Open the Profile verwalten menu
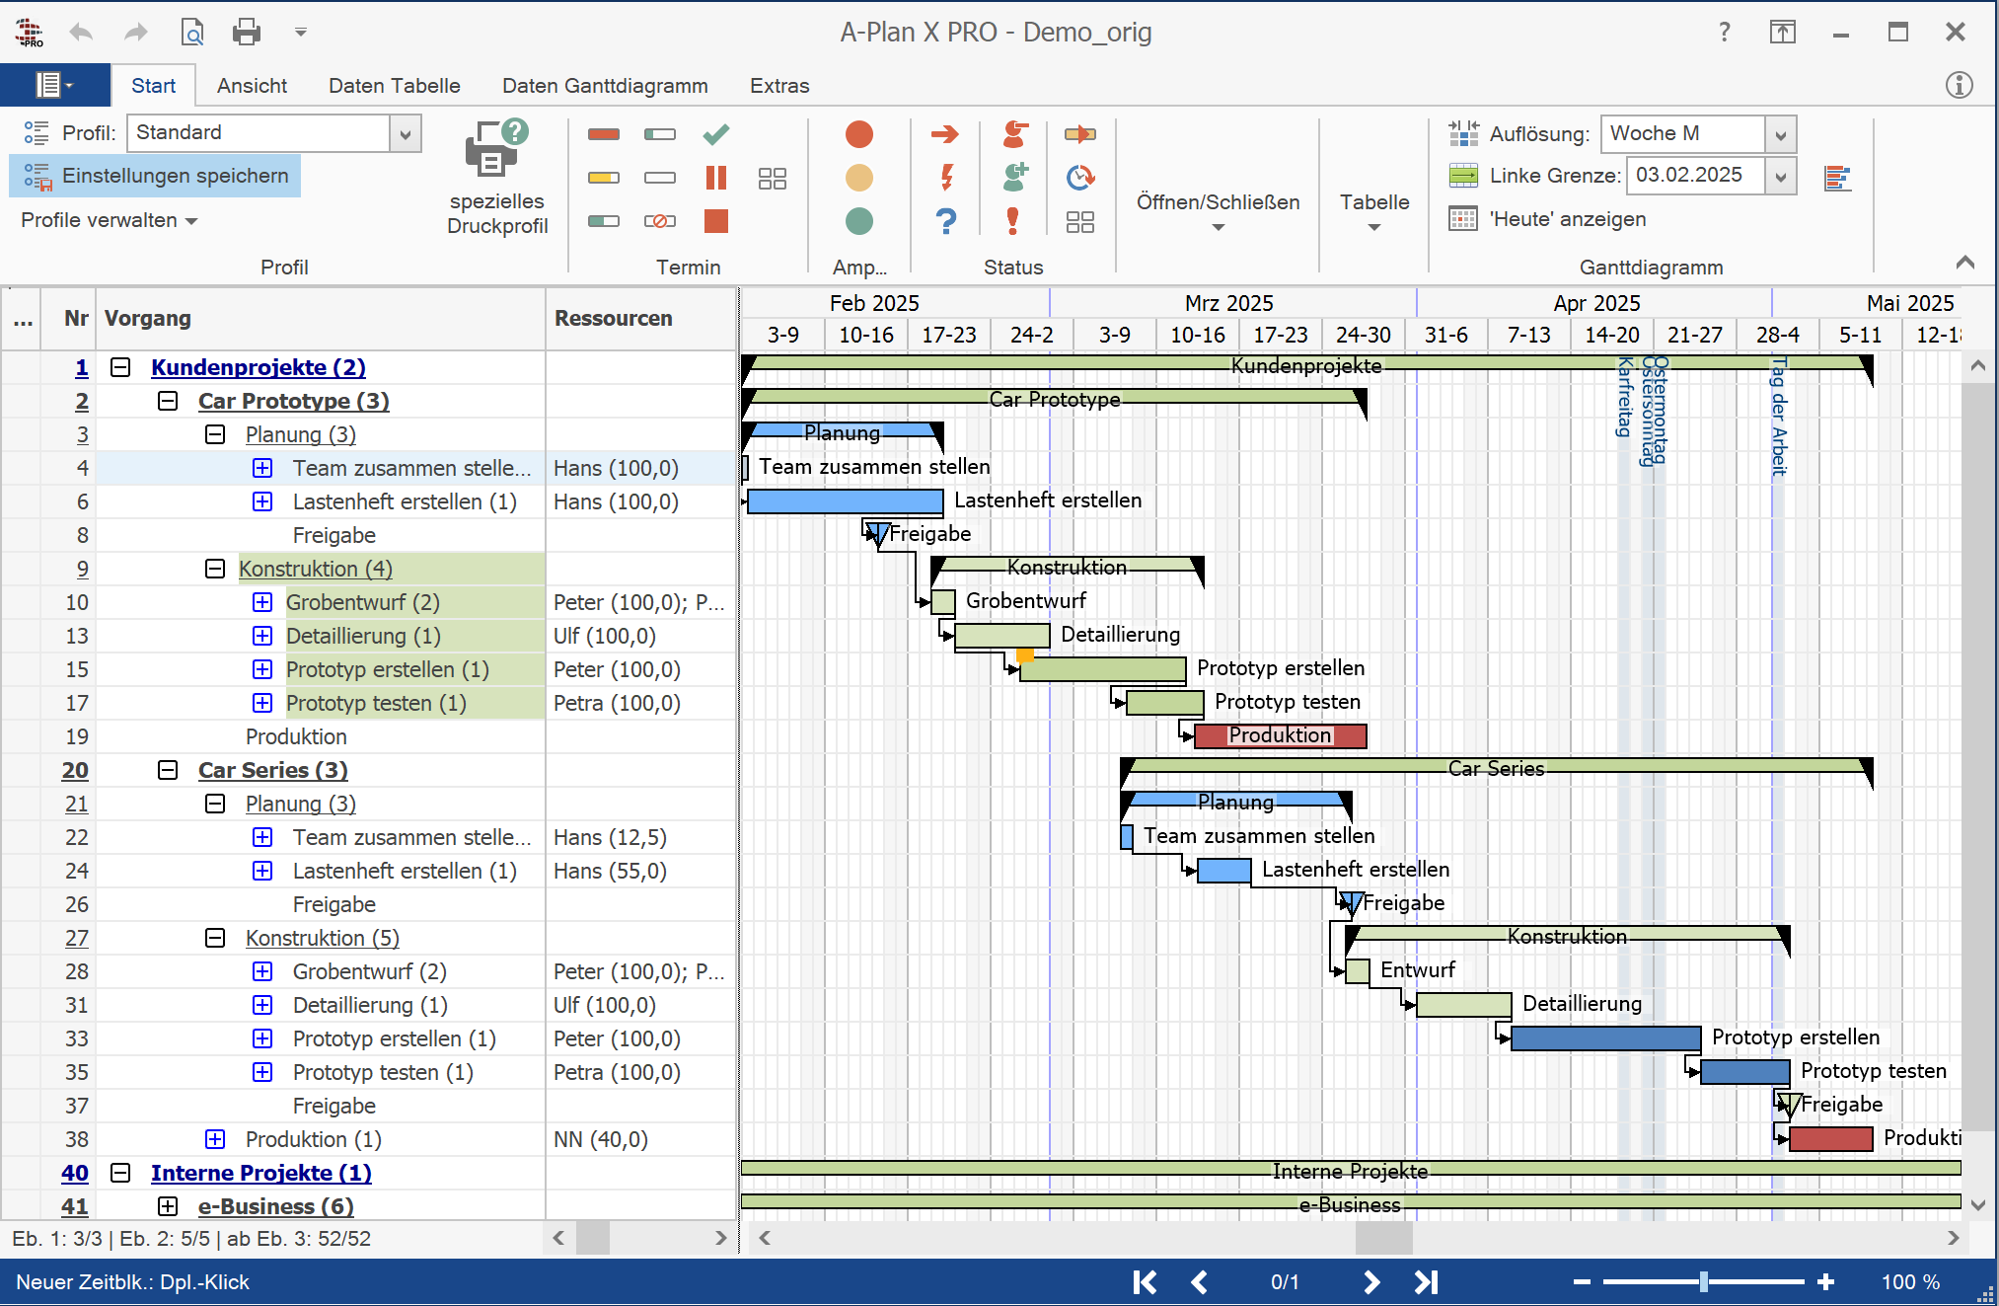 pos(110,220)
